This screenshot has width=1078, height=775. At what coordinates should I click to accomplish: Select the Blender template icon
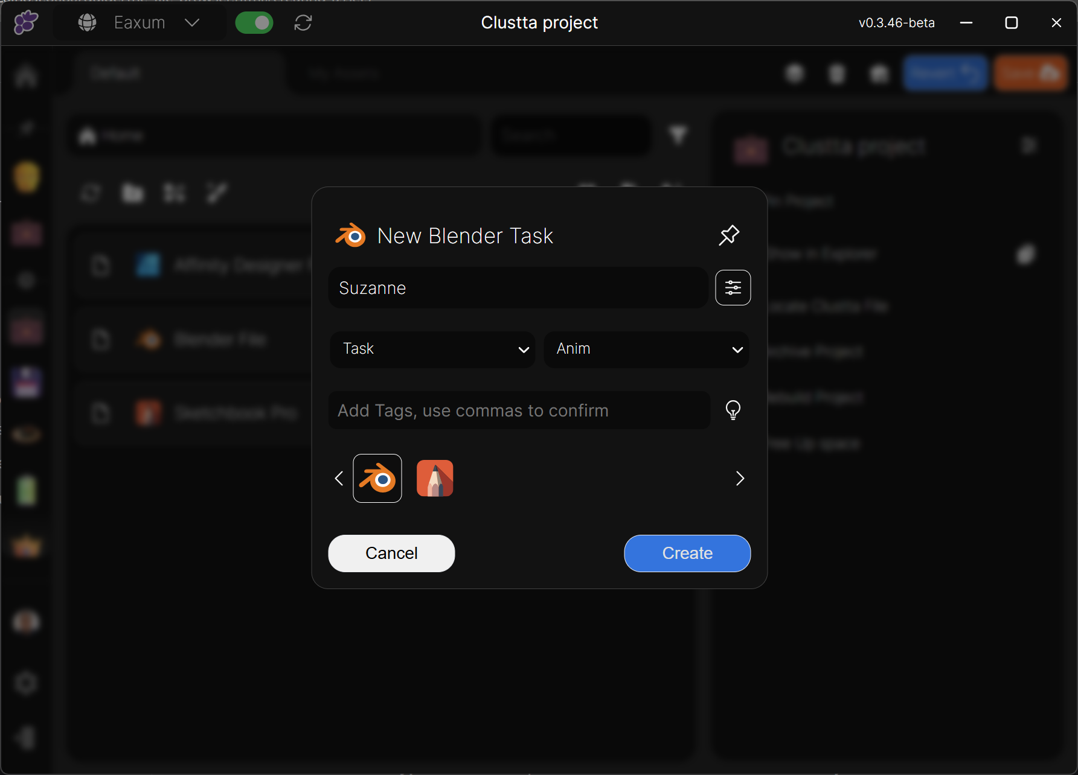pos(377,478)
